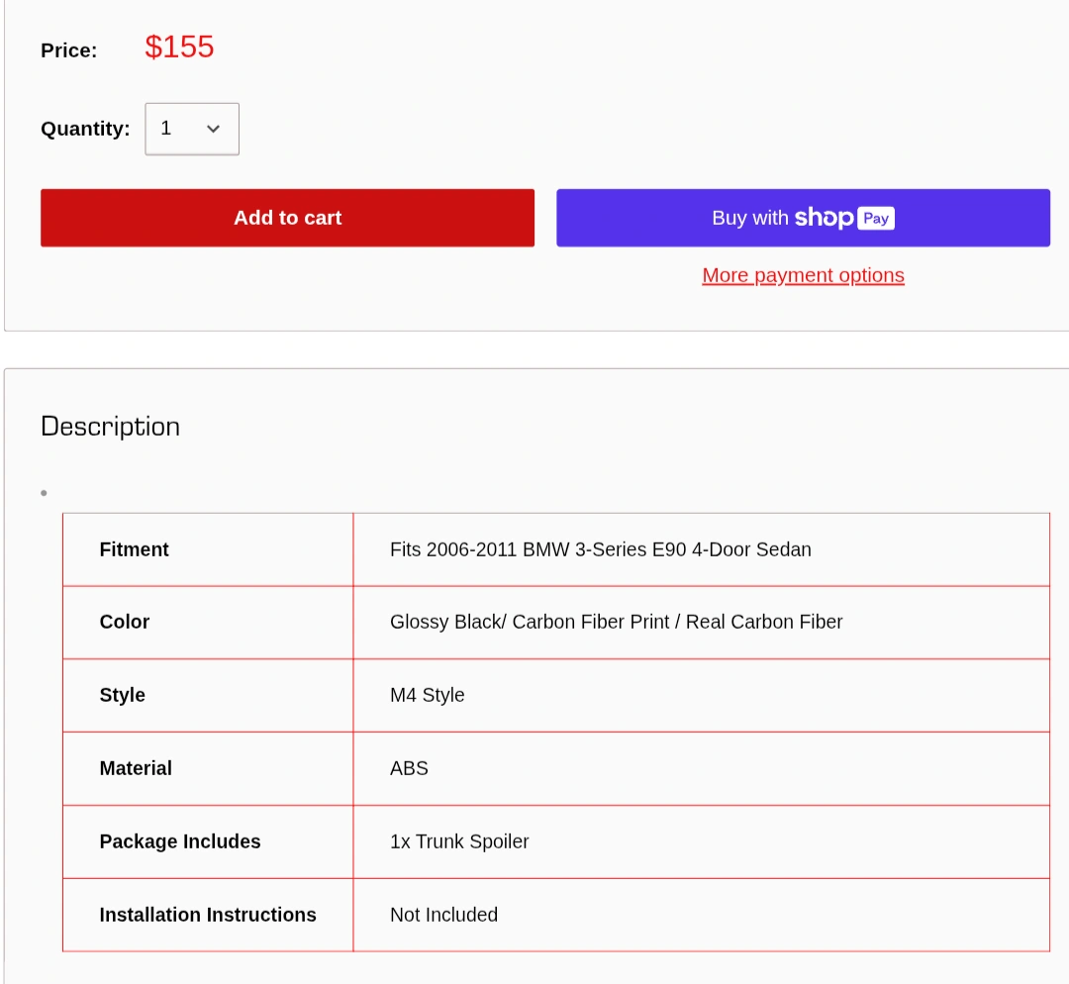
Task: Select the Fitment row label
Action: (134, 549)
